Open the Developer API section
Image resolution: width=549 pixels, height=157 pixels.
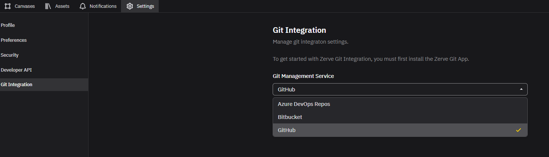[x=16, y=70]
